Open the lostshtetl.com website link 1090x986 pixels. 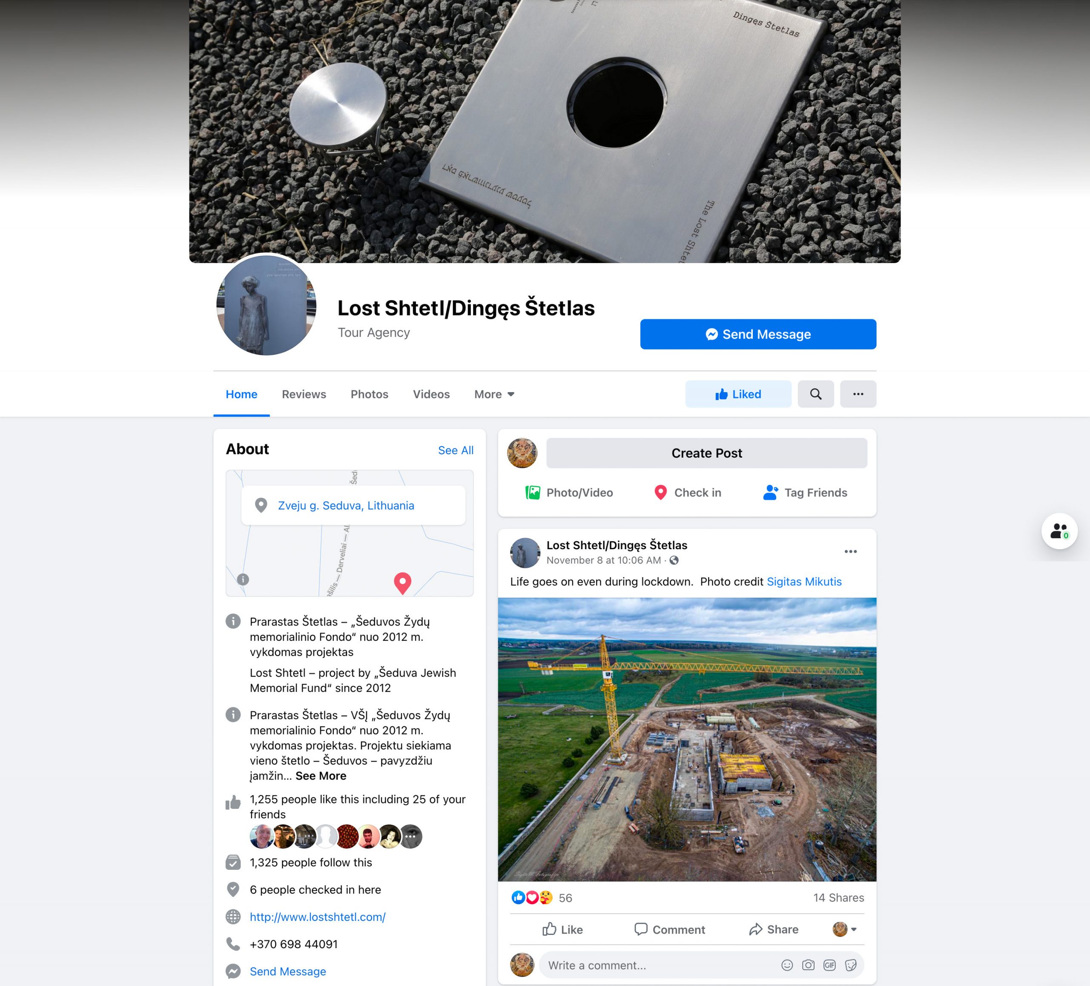point(317,917)
